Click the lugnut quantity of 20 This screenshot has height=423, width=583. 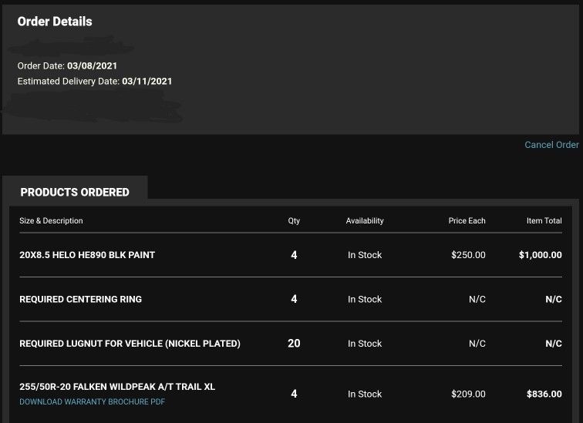294,344
